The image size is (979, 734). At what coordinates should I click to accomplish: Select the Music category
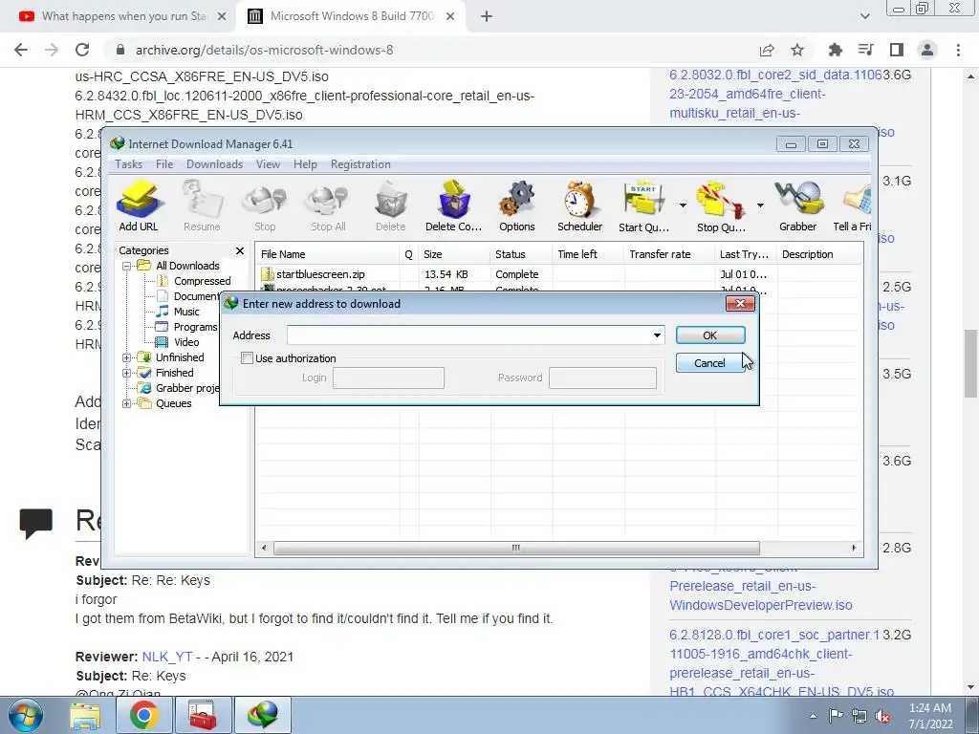pos(186,313)
